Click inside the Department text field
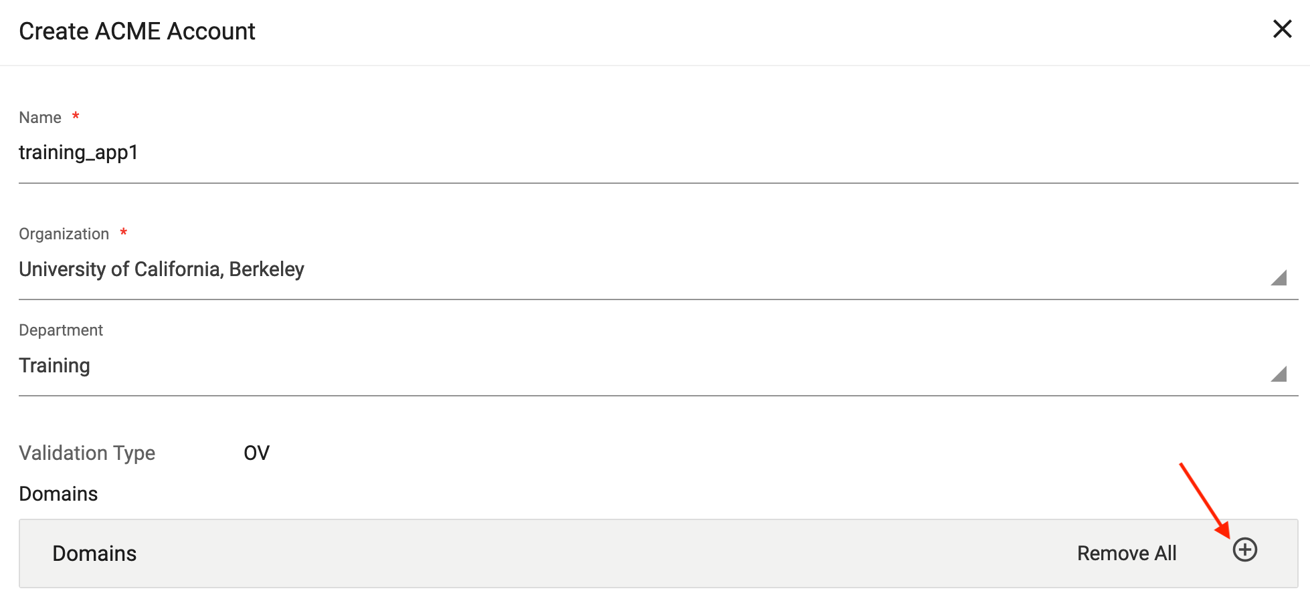 268,366
